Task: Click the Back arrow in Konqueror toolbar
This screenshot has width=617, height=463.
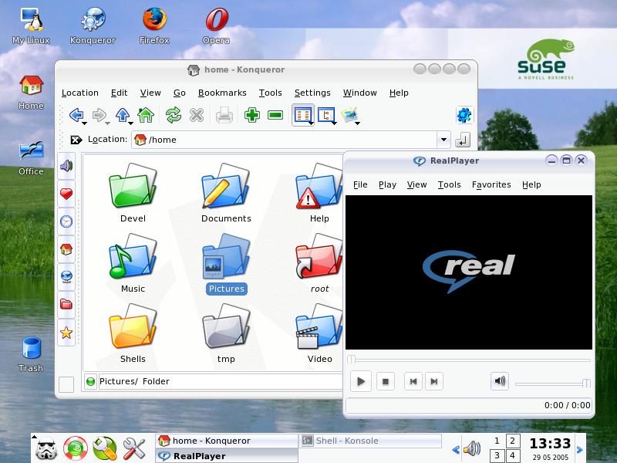Action: pyautogui.click(x=76, y=115)
